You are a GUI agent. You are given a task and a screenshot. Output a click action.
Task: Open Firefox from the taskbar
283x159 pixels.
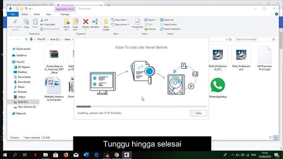66,155
